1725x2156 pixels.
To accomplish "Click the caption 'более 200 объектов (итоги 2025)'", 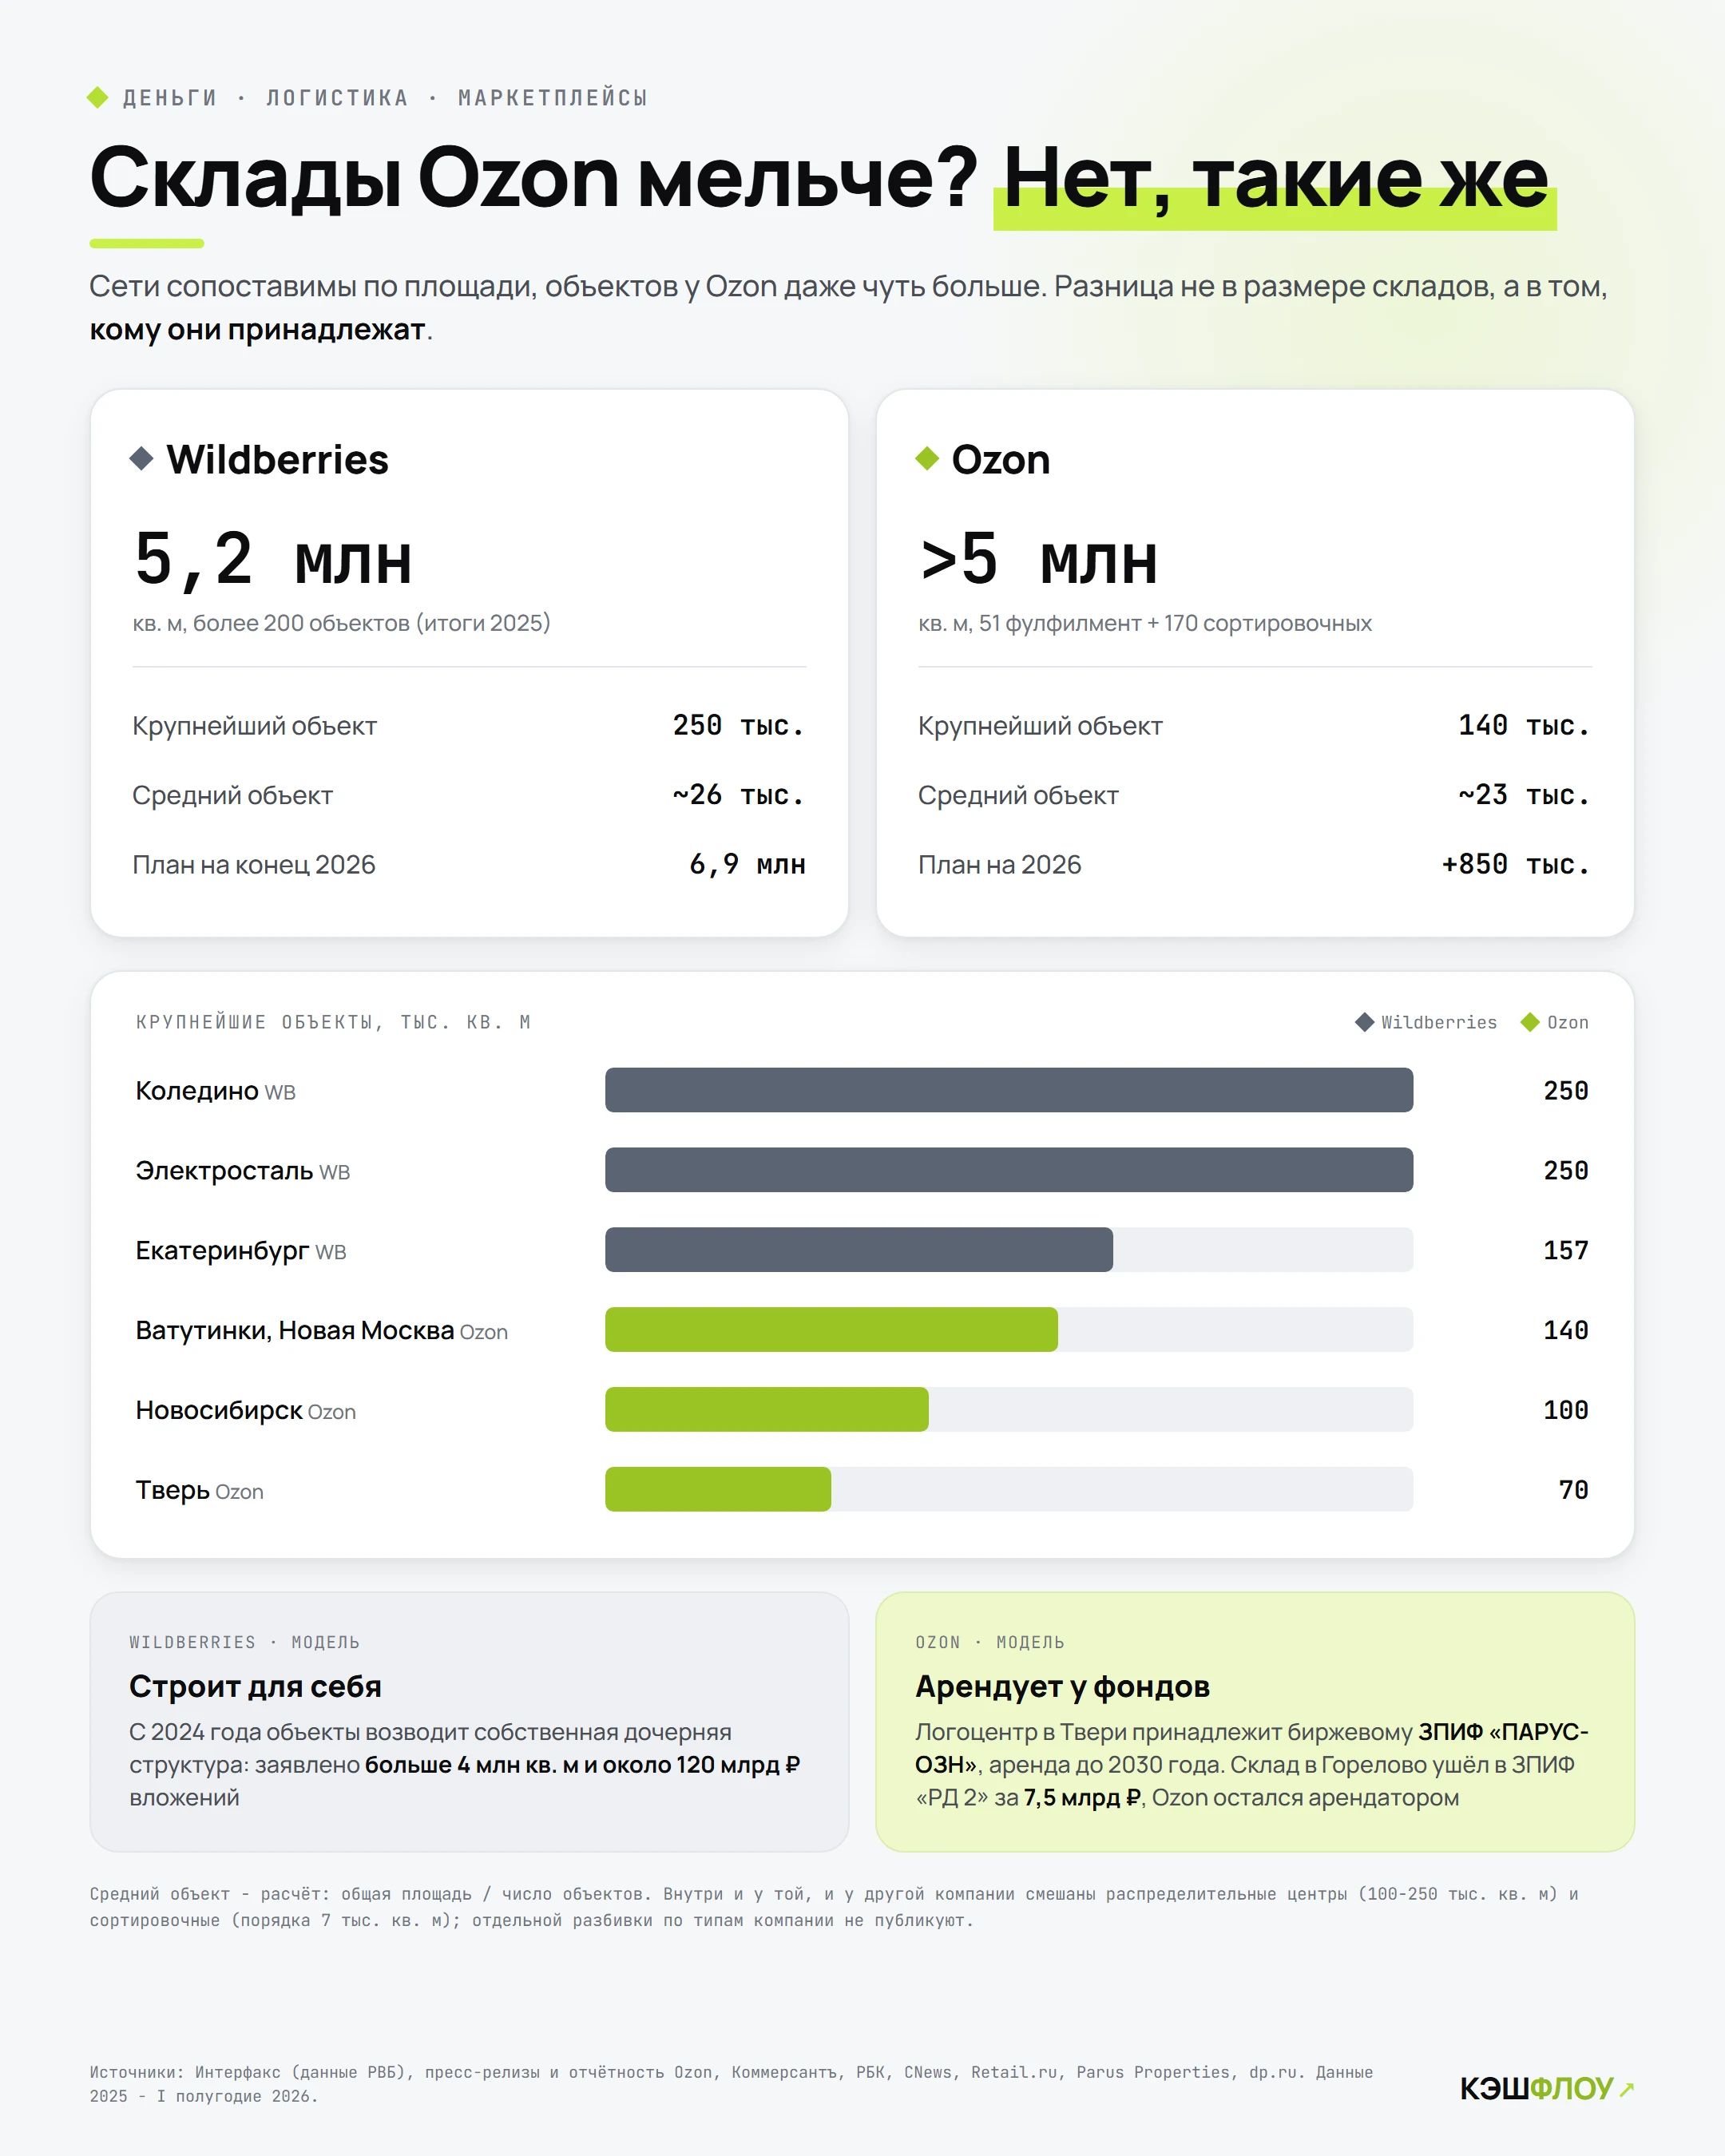I will 371,623.
